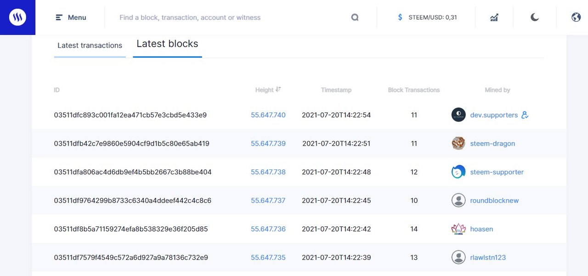The image size is (588, 276).
Task: Switch to Latest transactions tab
Action: 90,45
